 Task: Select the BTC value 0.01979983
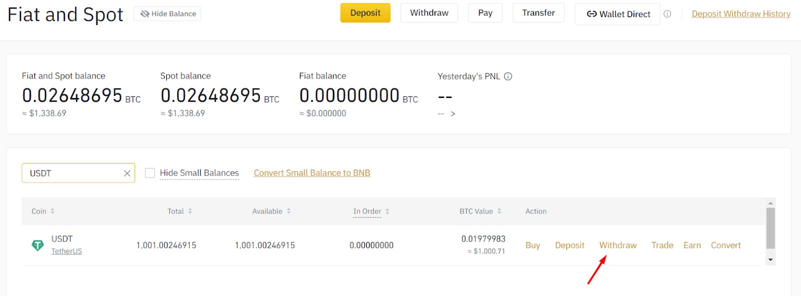point(484,239)
